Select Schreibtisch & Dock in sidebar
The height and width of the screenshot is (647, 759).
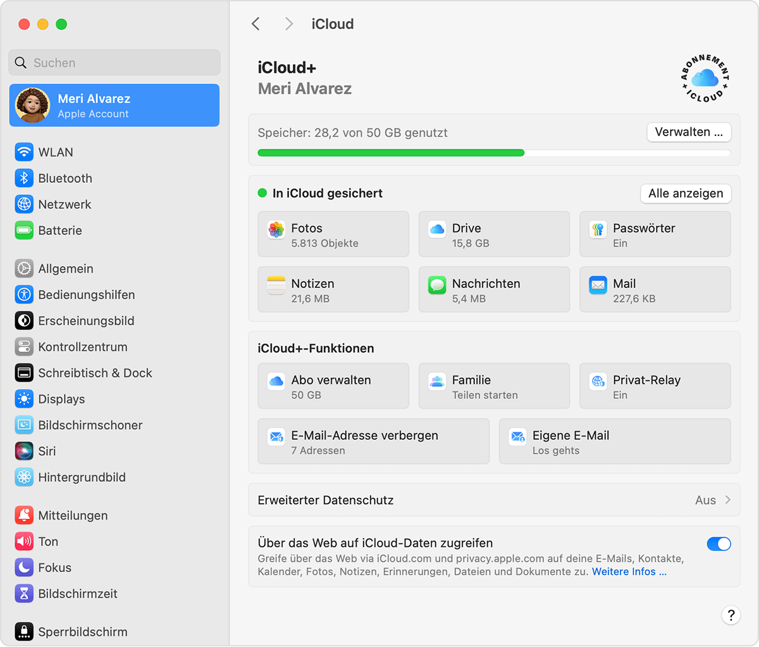click(95, 373)
